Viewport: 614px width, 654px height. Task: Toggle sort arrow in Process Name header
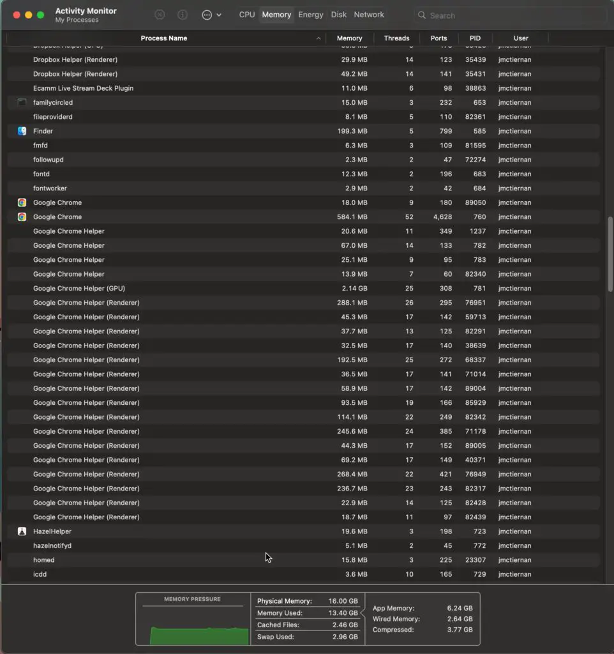(318, 38)
